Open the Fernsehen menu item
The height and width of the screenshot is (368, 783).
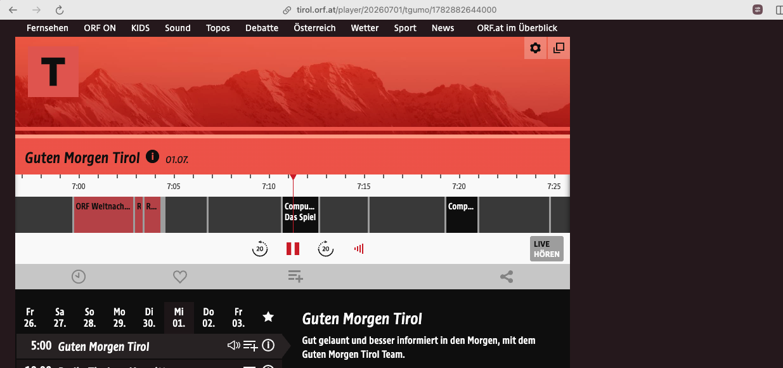click(x=48, y=28)
